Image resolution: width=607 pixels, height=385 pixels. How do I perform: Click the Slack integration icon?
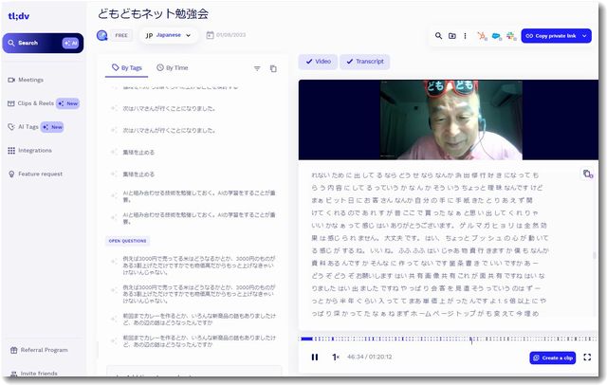click(x=509, y=36)
